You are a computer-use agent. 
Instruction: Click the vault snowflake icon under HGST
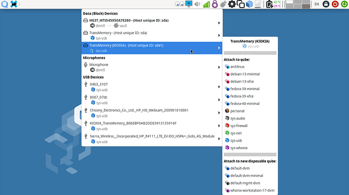click(x=116, y=26)
